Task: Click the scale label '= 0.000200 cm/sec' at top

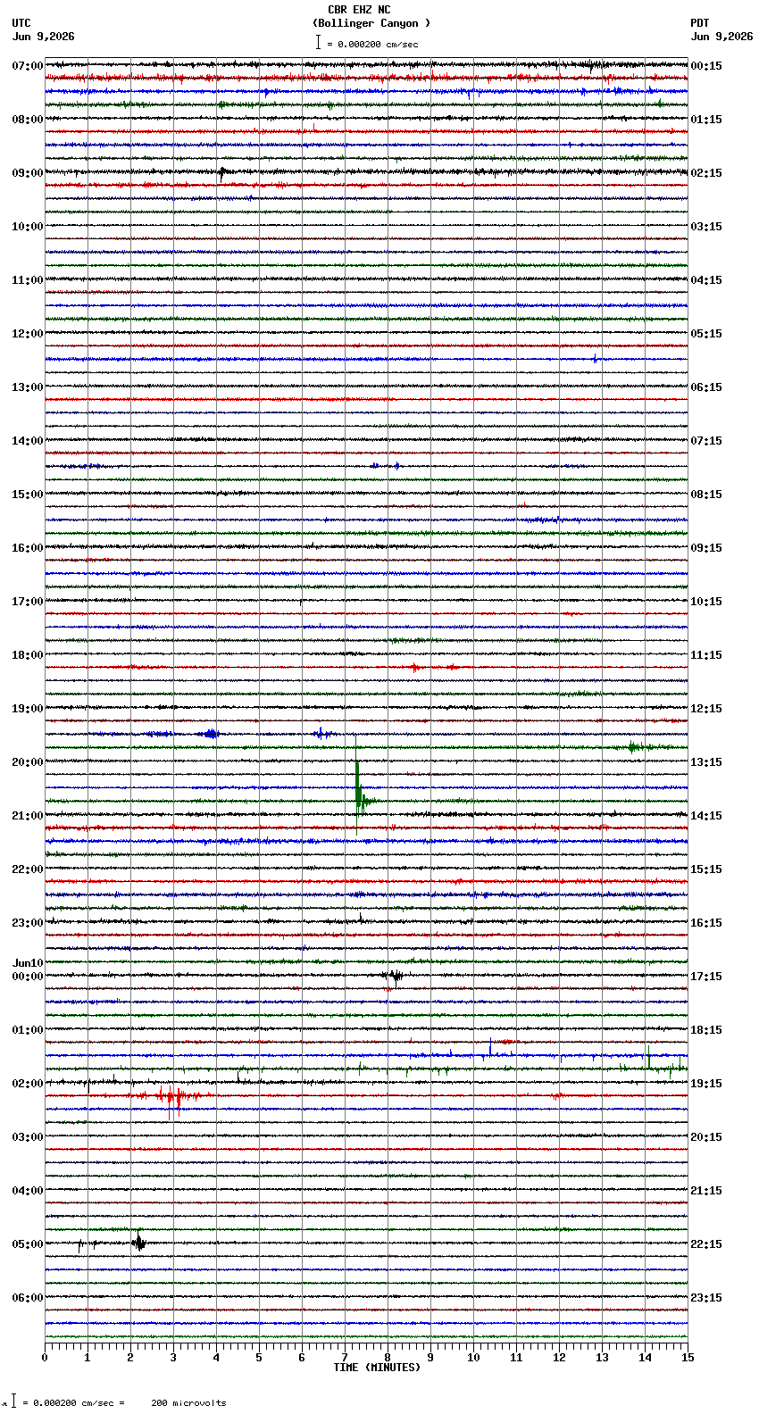Action: click(x=372, y=44)
